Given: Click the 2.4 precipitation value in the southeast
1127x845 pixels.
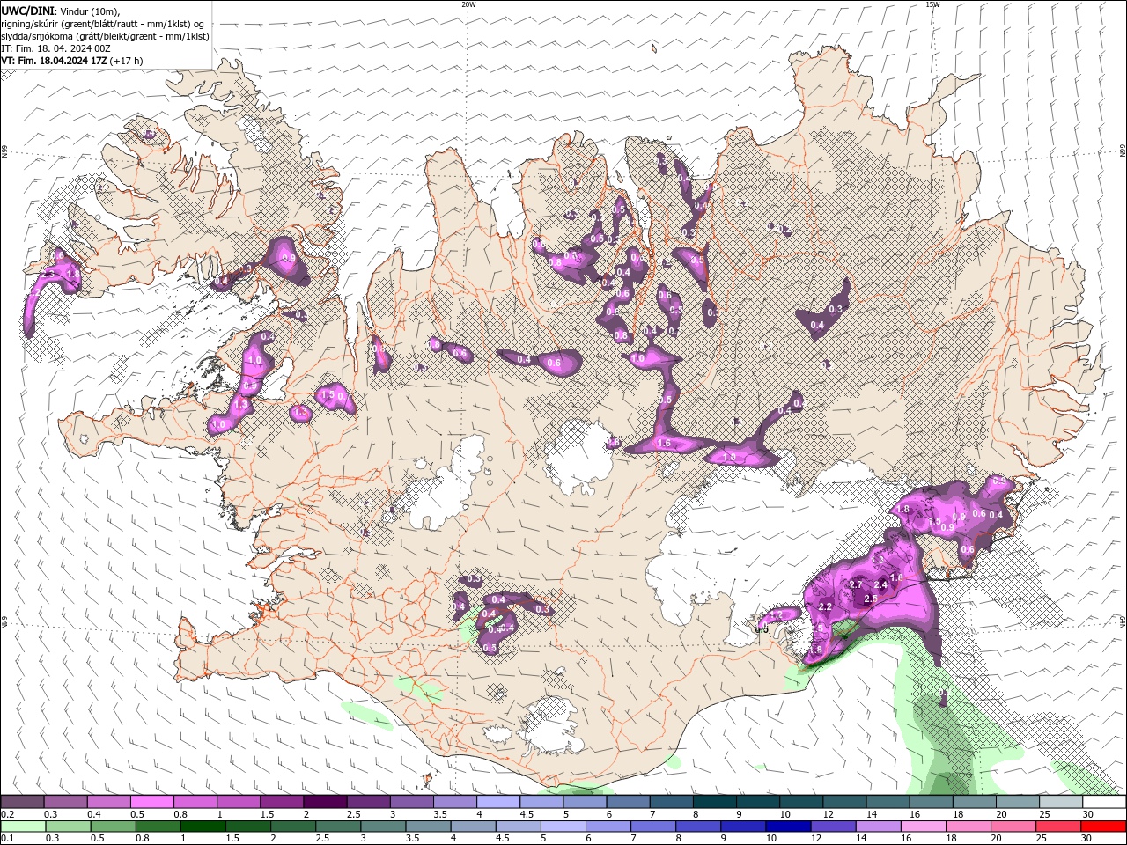Looking at the screenshot, I should coord(880,585).
